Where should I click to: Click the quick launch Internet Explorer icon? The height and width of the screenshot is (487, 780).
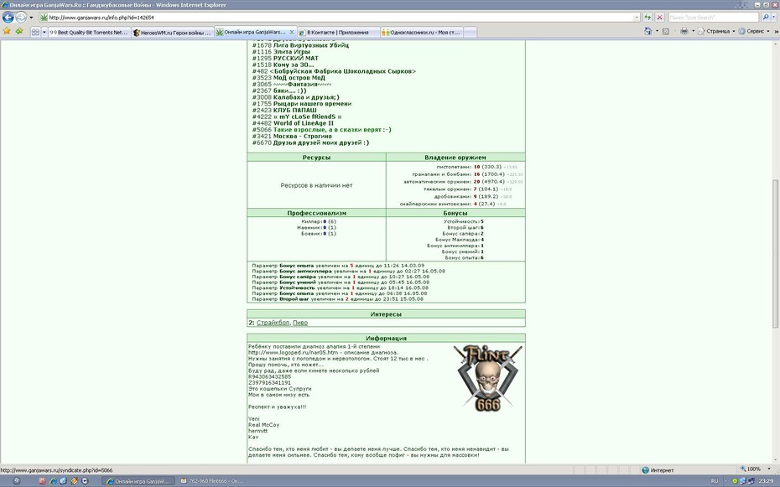pos(53,481)
